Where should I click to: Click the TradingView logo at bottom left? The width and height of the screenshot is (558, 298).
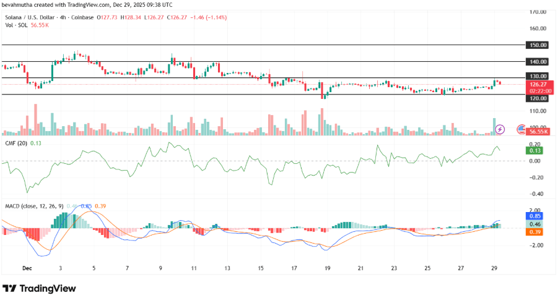tap(39, 288)
